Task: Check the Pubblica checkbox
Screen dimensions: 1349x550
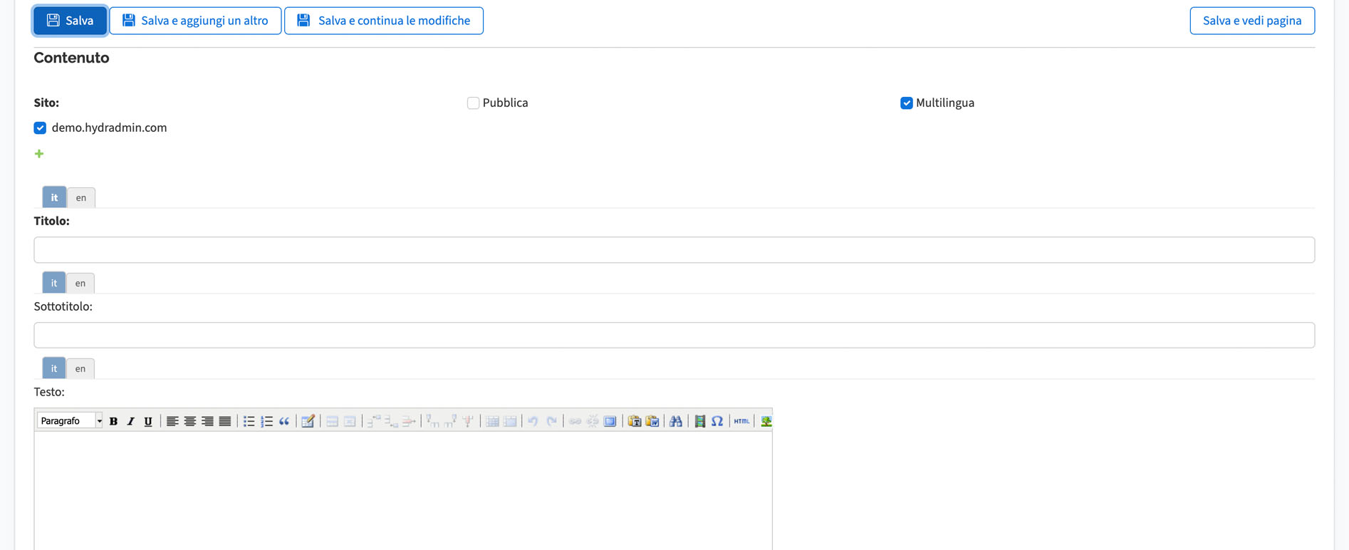Action: point(473,103)
